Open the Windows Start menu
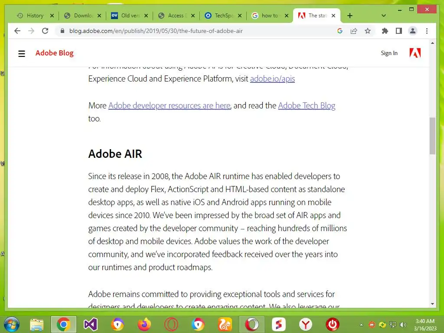444x333 pixels. pyautogui.click(x=12, y=324)
